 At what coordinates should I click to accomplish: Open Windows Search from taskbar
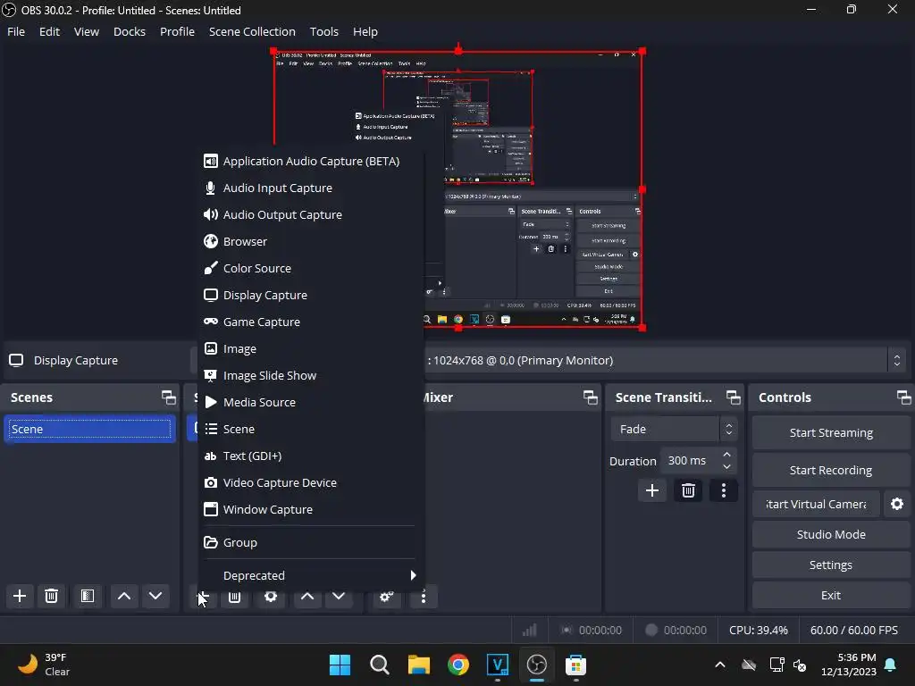tap(379, 665)
